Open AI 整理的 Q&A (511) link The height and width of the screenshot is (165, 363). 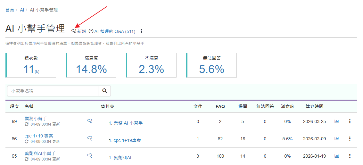click(x=112, y=31)
